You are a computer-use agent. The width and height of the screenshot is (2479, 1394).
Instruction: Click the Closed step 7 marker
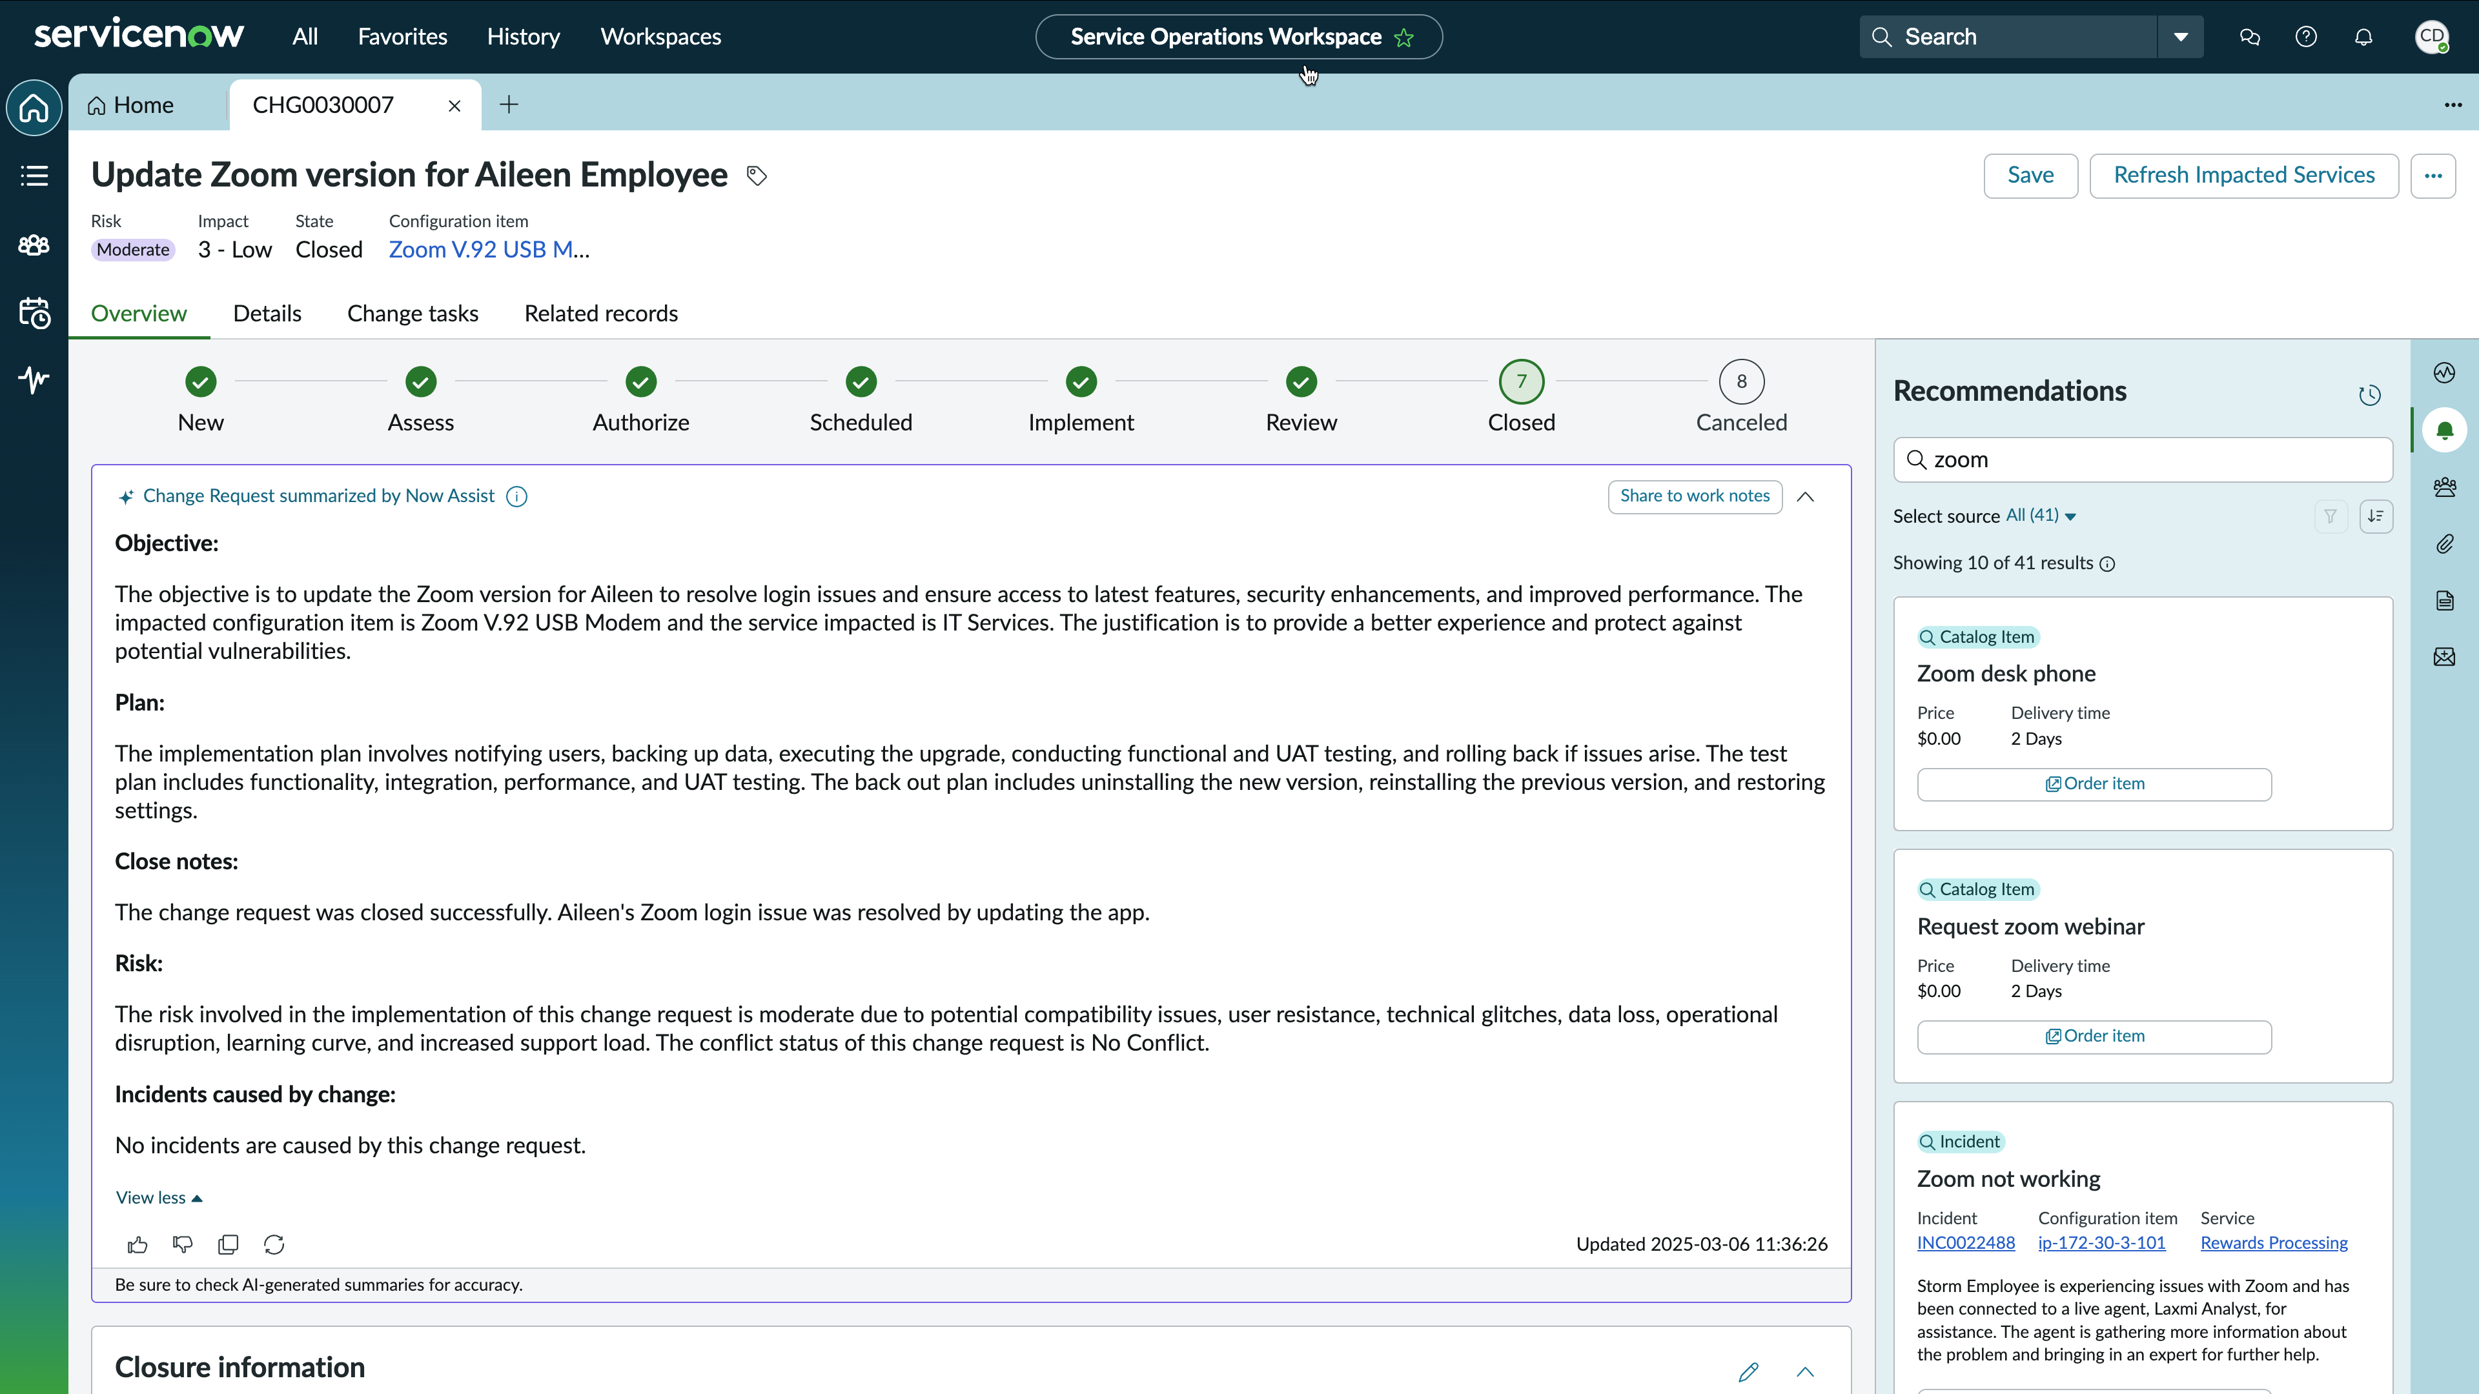1522,382
